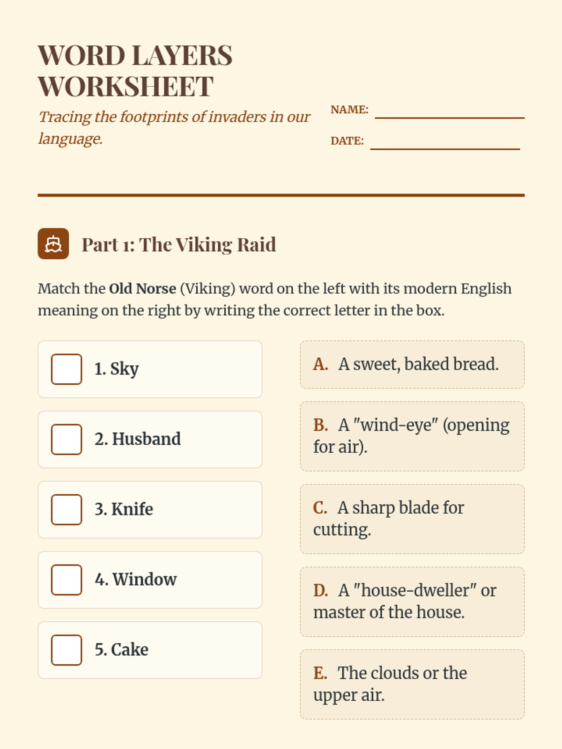Screen dimensions: 562x749
Task: Click option B wind-eye definition
Action: click(412, 436)
